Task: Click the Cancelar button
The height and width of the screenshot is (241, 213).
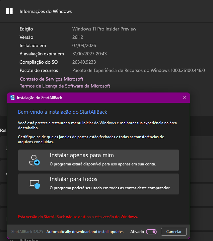Action: (x=174, y=232)
